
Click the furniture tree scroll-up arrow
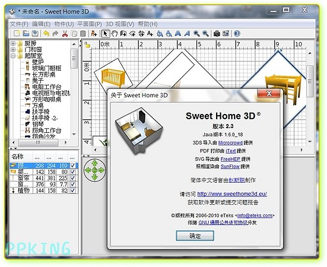coord(74,44)
